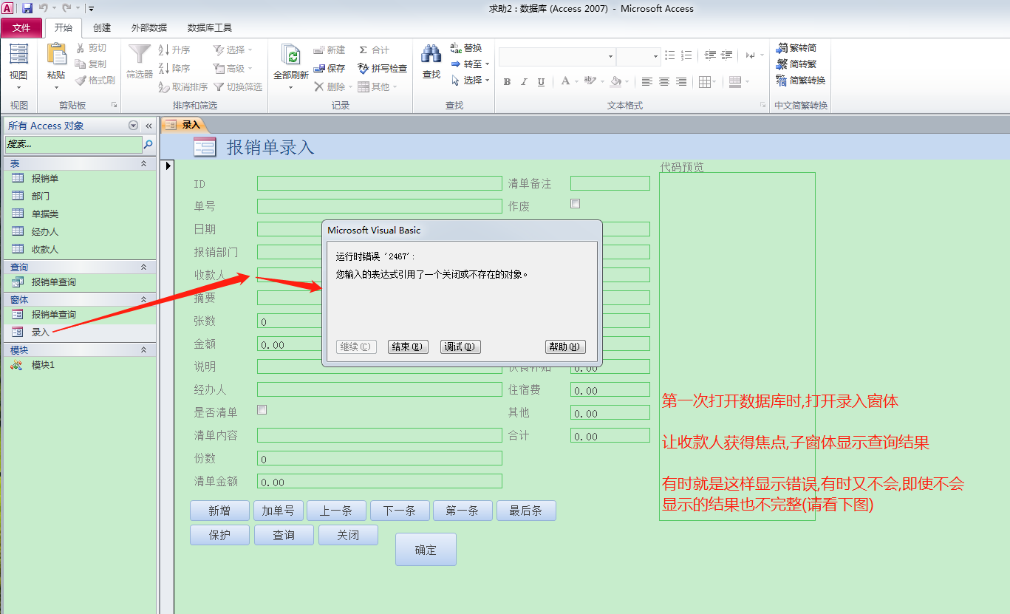The height and width of the screenshot is (614, 1010).
Task: Click 调试(D) in the error dialog
Action: click(x=460, y=347)
